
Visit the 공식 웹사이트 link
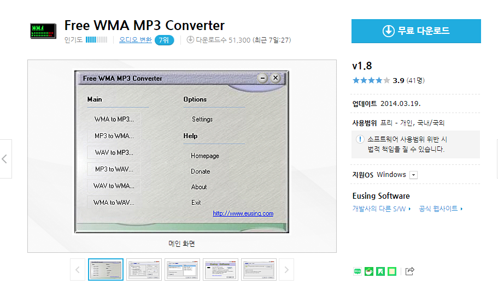(x=441, y=209)
